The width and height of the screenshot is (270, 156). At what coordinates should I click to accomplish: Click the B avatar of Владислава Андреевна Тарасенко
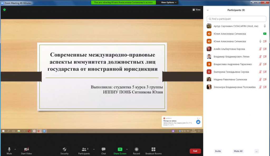[209, 64]
